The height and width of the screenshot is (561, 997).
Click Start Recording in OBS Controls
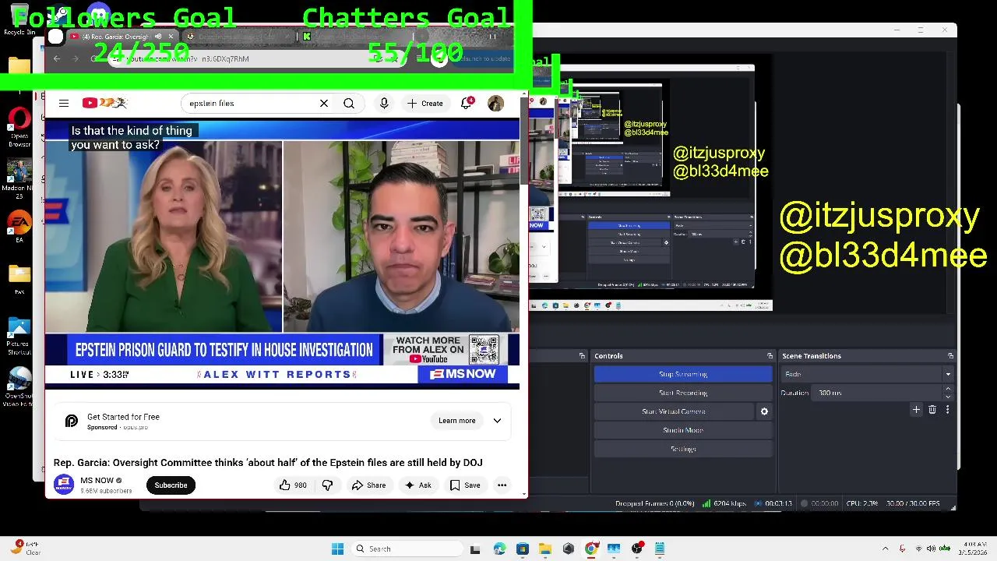[683, 393]
